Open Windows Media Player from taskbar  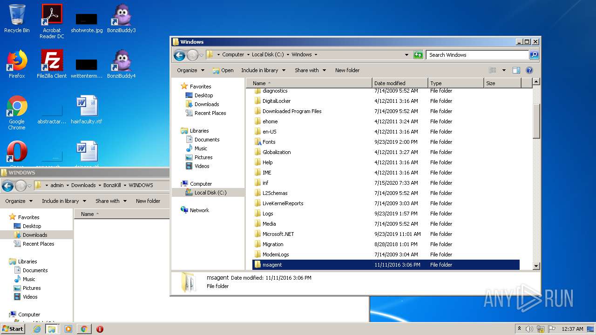click(68, 329)
